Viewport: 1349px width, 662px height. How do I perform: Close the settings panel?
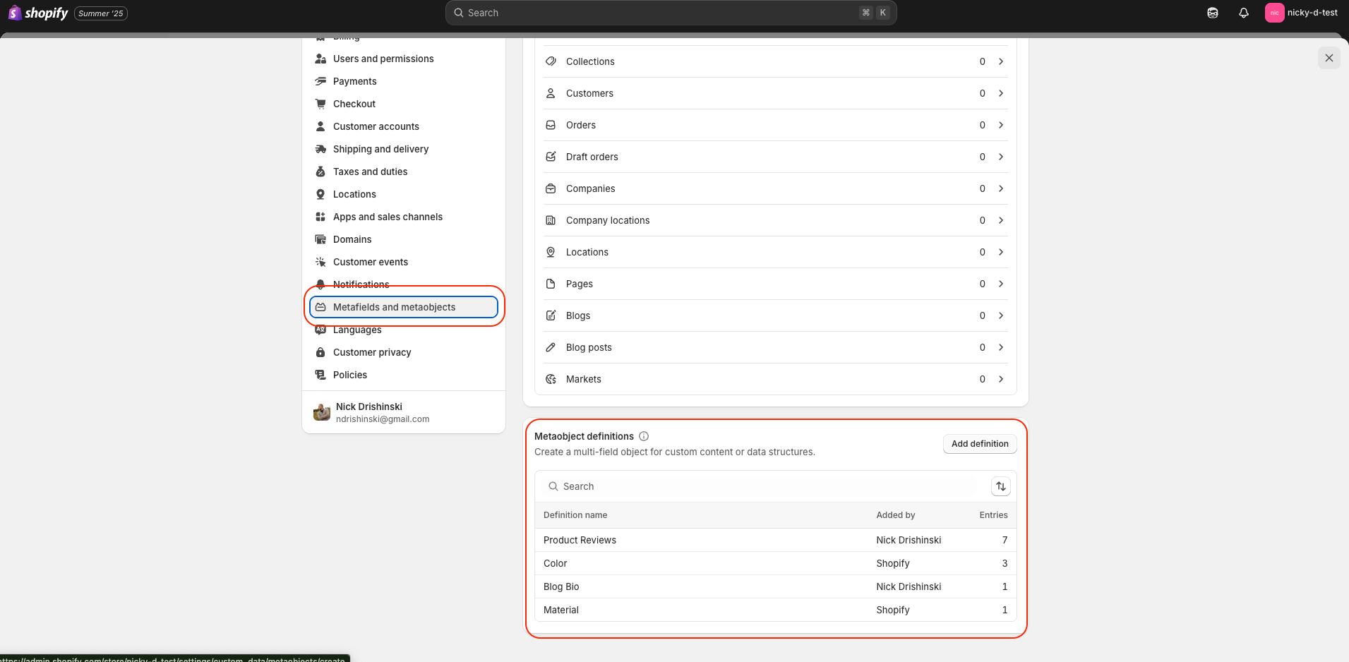(1329, 58)
